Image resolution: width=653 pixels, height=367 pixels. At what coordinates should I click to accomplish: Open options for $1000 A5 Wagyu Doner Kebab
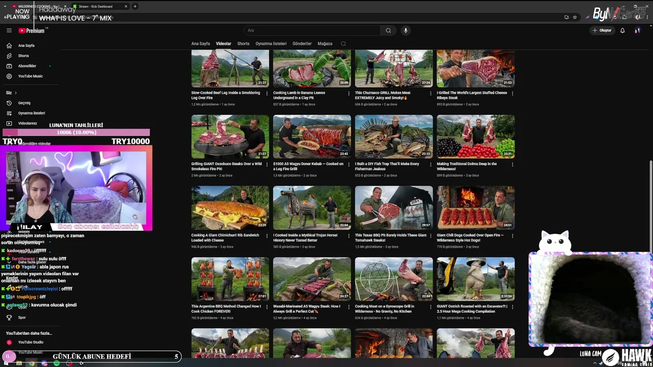[349, 164]
